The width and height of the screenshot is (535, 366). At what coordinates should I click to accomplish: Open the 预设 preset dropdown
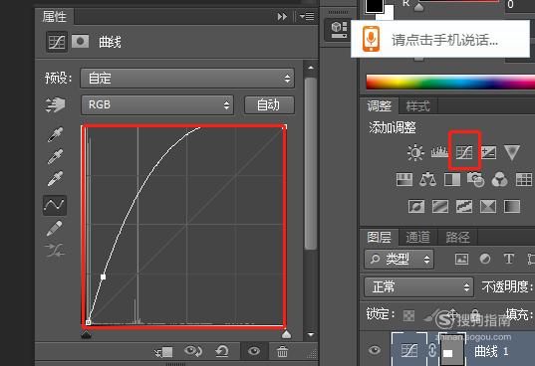(187, 79)
